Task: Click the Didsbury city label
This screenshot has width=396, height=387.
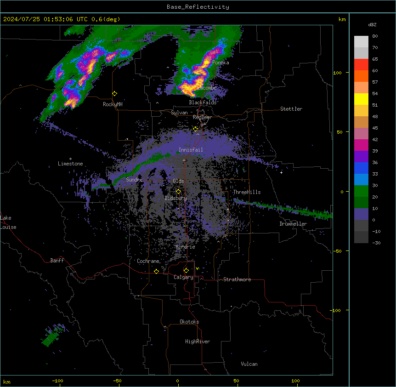Action: click(x=176, y=198)
